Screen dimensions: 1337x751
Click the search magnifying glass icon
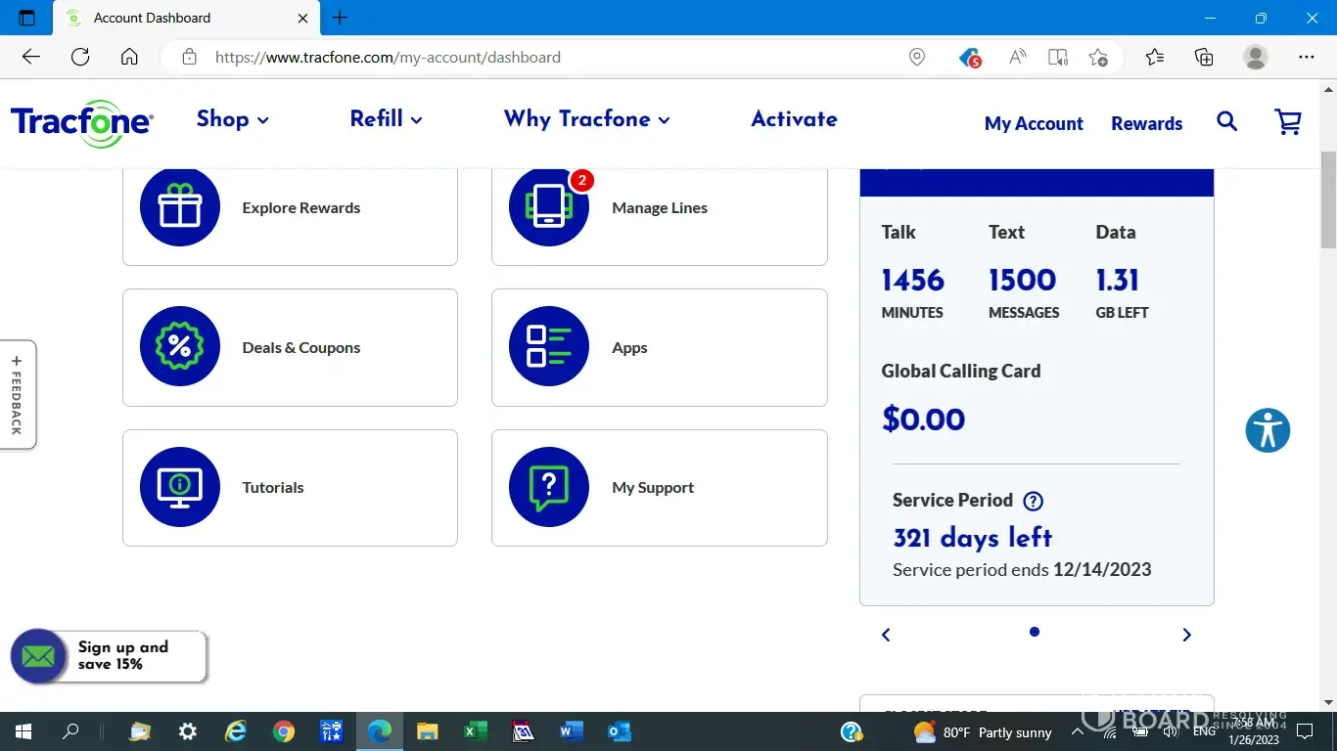pyautogui.click(x=1226, y=122)
